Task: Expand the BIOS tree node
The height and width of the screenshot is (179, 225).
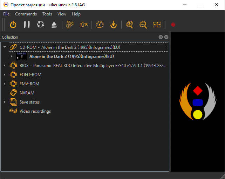Action: click(x=5, y=66)
